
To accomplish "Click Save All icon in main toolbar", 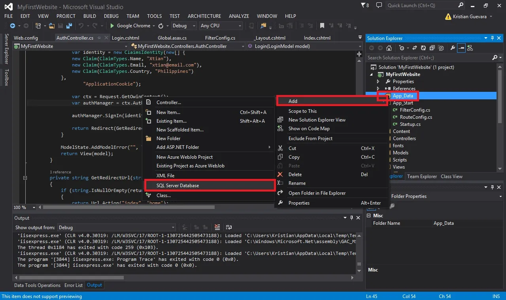I will pos(68,26).
